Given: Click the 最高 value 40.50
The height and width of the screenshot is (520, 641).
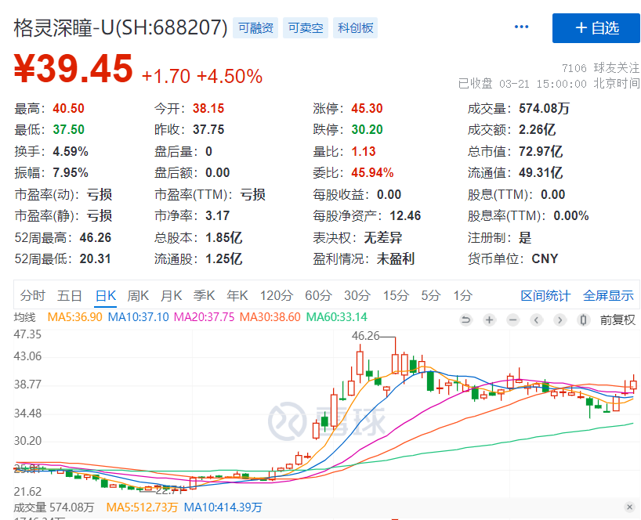Looking at the screenshot, I should coord(68,108).
